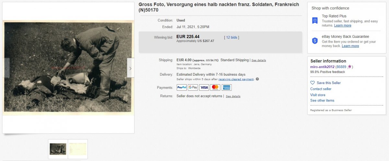This screenshot has width=389, height=161.
Task: Open seller profile miro-antik2012
Action: click(322, 67)
